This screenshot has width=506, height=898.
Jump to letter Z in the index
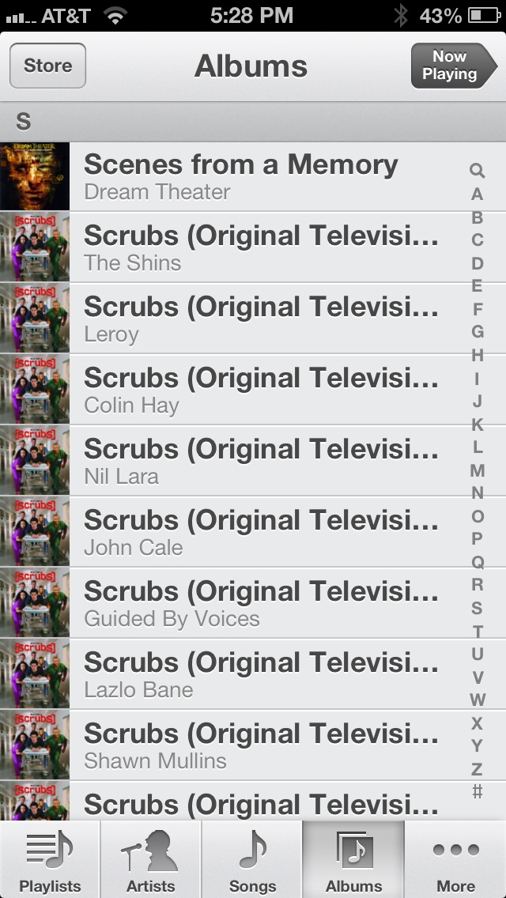[x=477, y=769]
